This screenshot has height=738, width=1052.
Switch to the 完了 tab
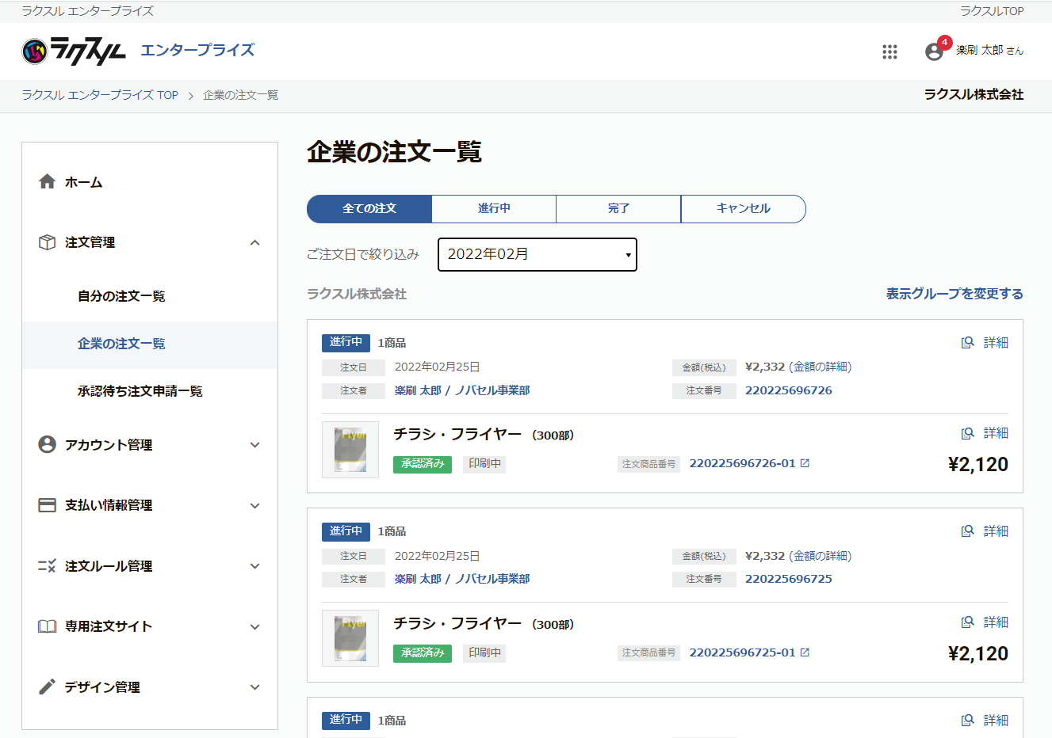(618, 209)
